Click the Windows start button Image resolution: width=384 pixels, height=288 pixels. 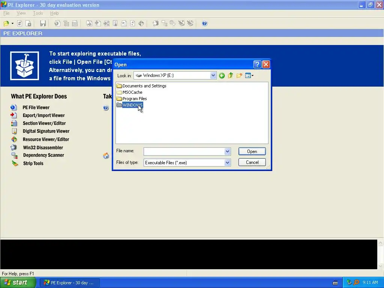point(18,283)
